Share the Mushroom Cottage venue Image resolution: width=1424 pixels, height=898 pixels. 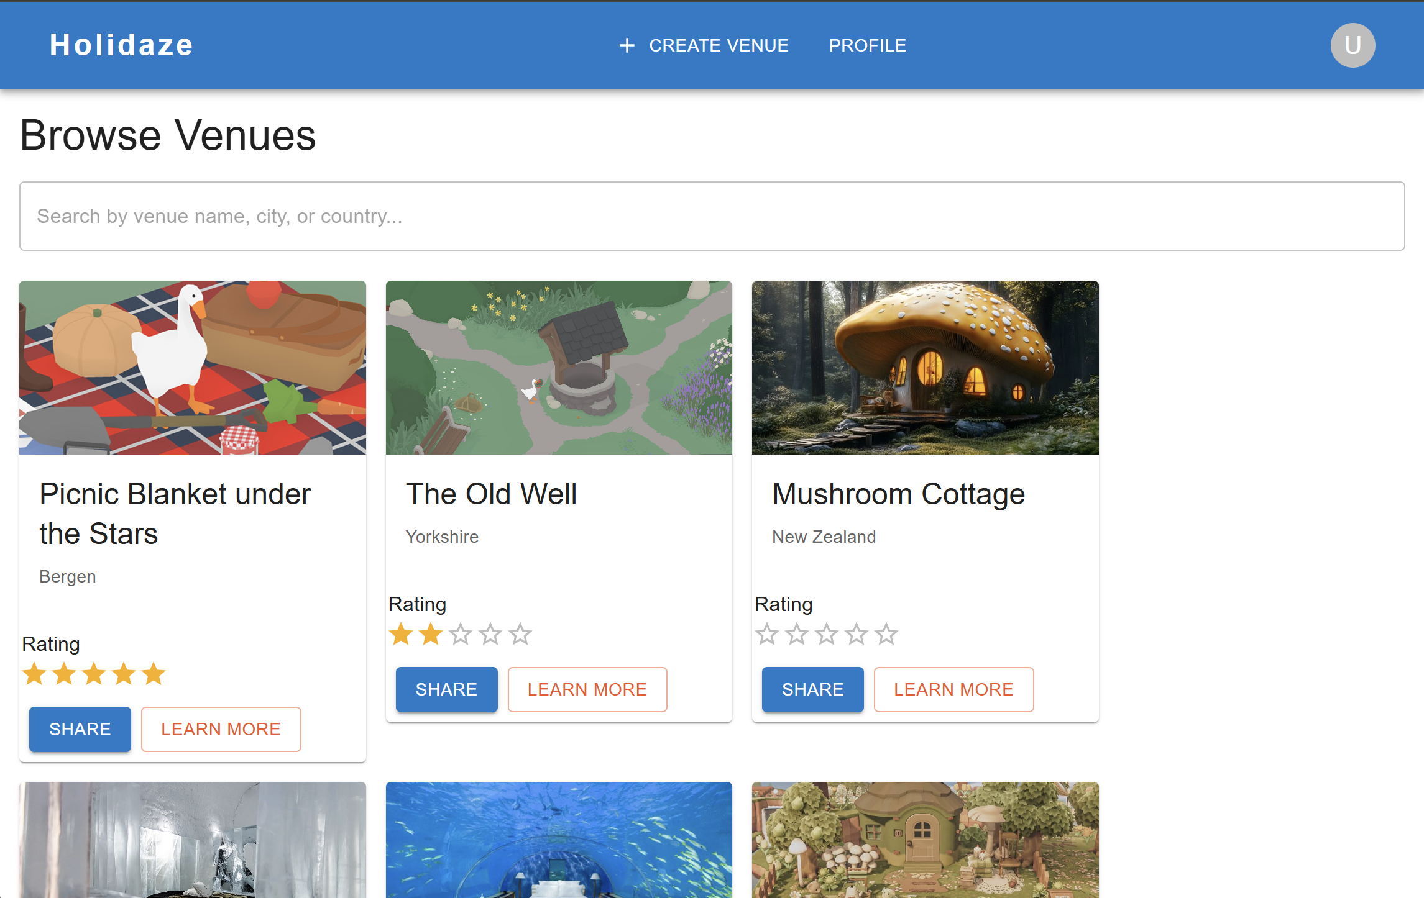[813, 689]
